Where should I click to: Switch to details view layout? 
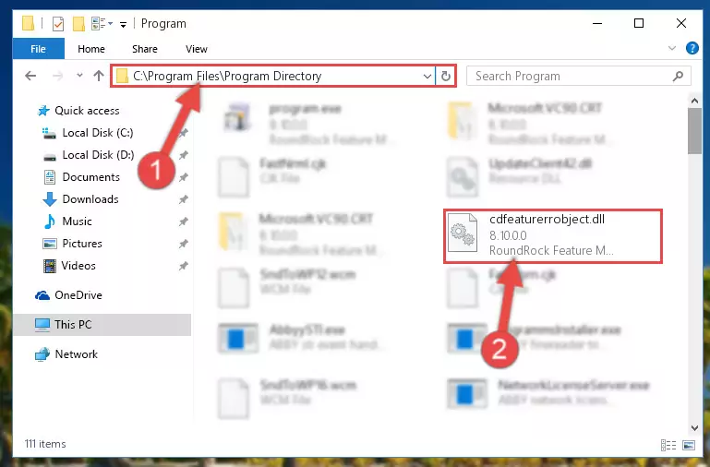668,445
